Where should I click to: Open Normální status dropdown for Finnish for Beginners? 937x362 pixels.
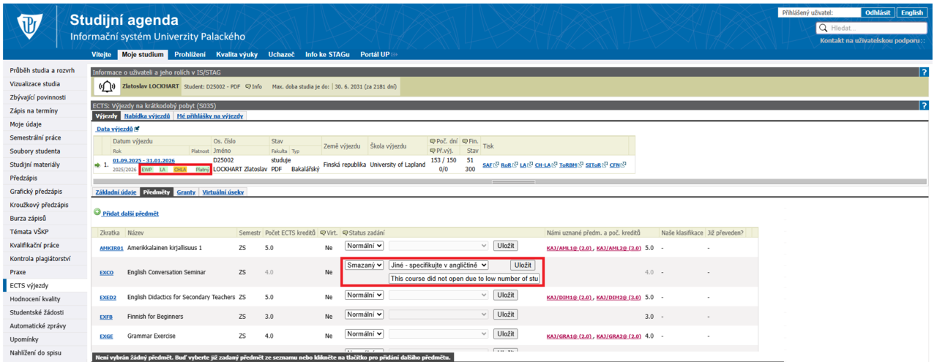coord(364,314)
